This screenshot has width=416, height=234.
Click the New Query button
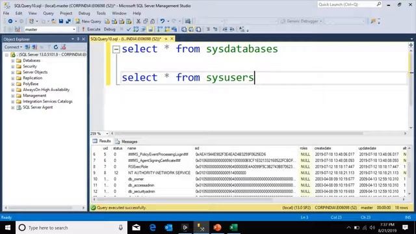88,21
